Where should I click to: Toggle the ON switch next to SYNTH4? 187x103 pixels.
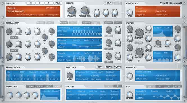(118, 23)
